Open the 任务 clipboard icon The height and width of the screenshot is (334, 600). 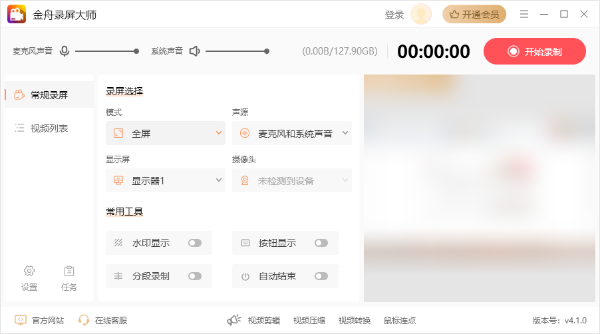point(69,271)
